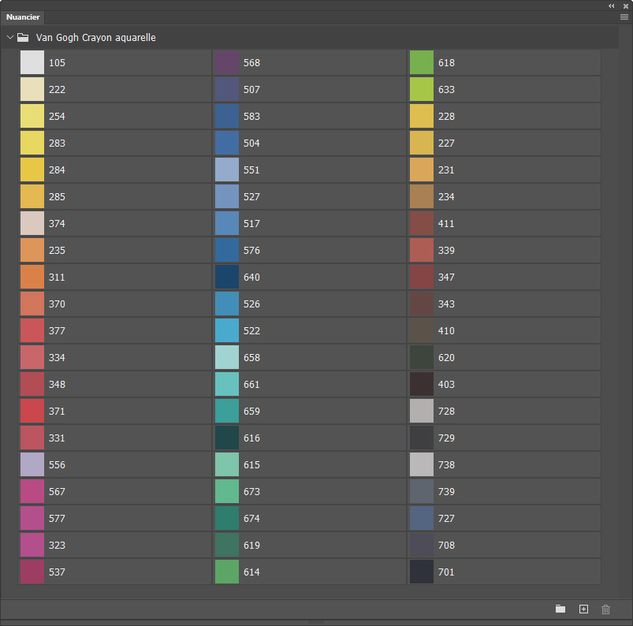Create a new swatch

tap(583, 609)
